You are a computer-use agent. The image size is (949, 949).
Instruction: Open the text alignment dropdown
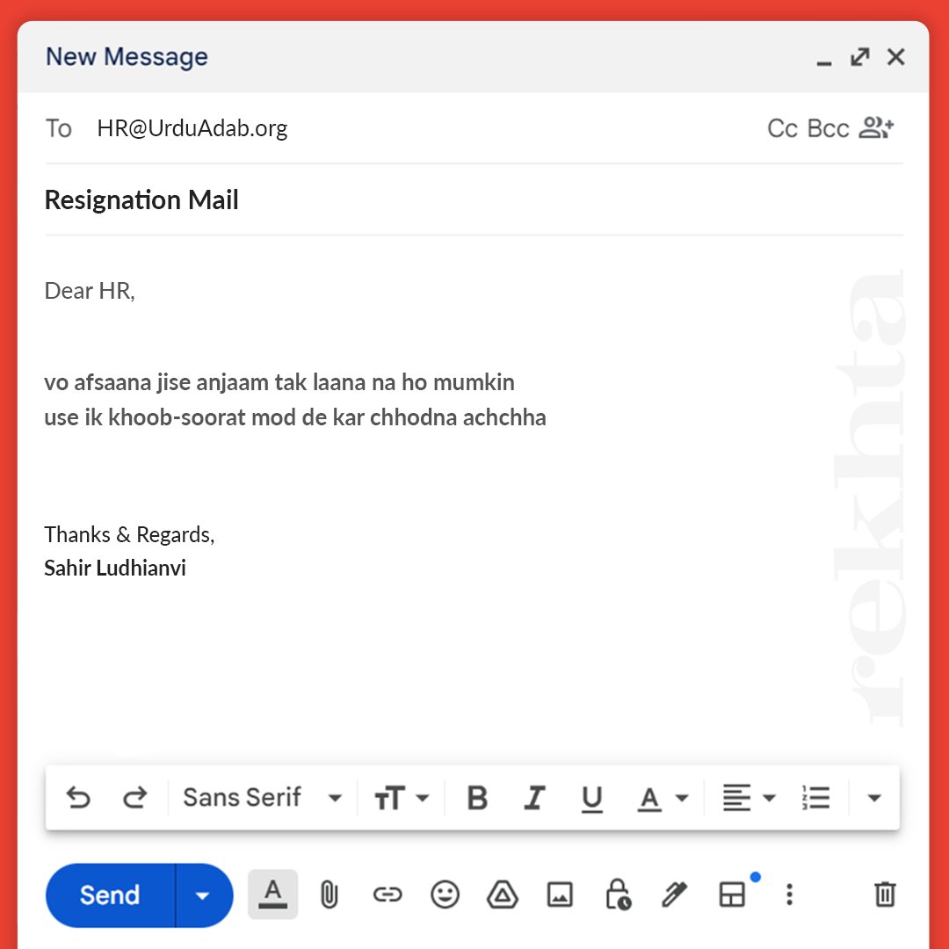point(750,798)
